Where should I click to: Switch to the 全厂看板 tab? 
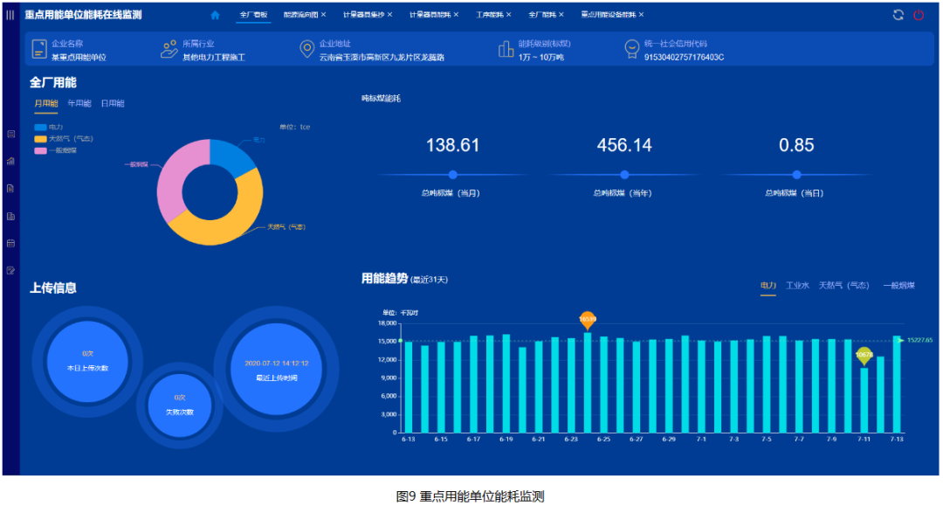[253, 15]
